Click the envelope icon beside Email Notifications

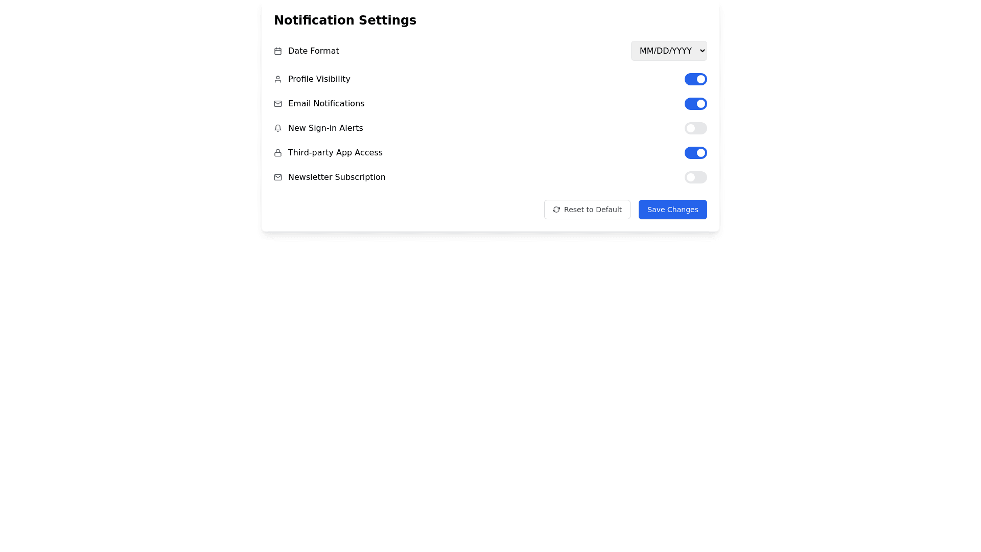tap(278, 104)
